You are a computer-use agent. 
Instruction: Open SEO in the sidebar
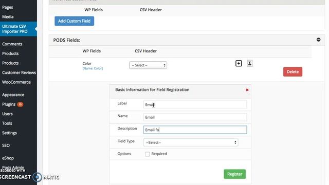pyautogui.click(x=6, y=145)
